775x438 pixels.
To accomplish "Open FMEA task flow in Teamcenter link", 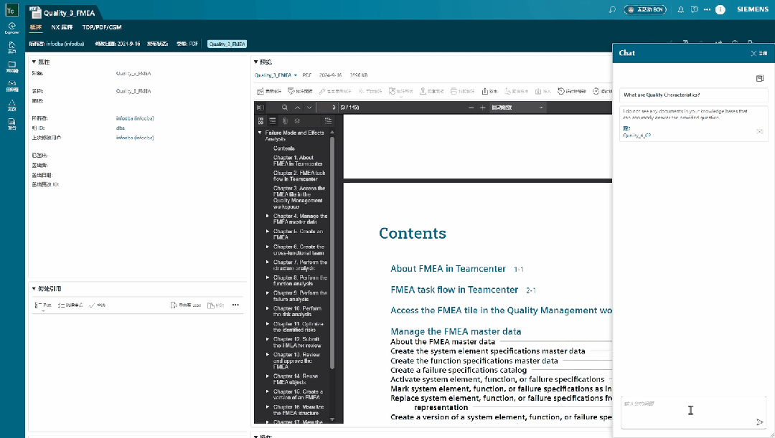I will click(454, 290).
